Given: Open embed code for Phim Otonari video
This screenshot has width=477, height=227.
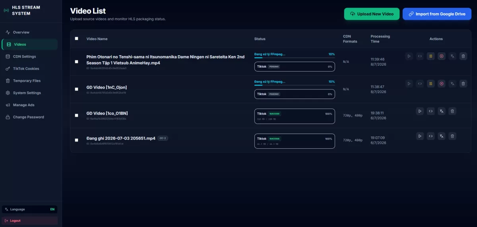Looking at the screenshot, I should [x=420, y=56].
